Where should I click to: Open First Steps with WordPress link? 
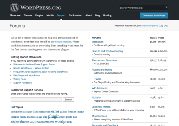click(27, 75)
